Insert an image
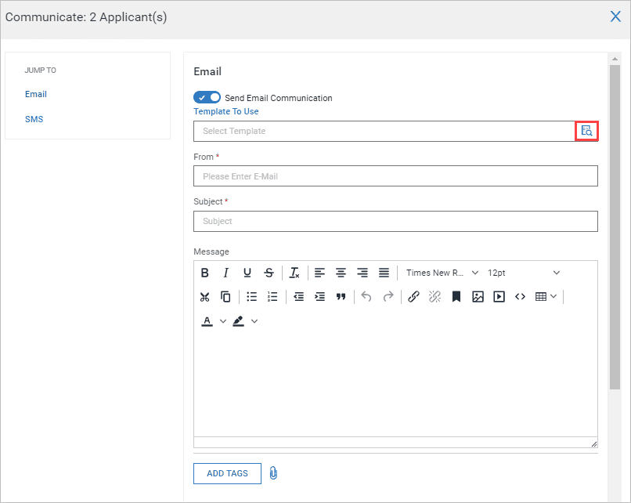Viewport: 631px width, 503px height. click(478, 297)
